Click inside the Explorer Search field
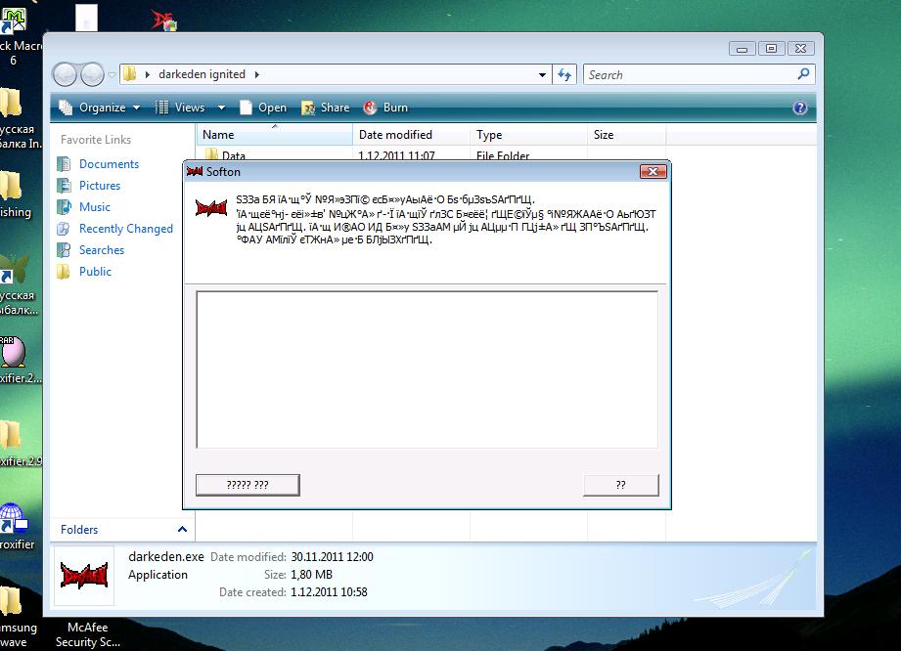 point(690,74)
